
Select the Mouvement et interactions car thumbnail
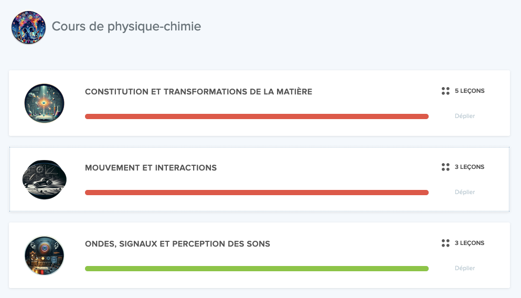click(44, 180)
